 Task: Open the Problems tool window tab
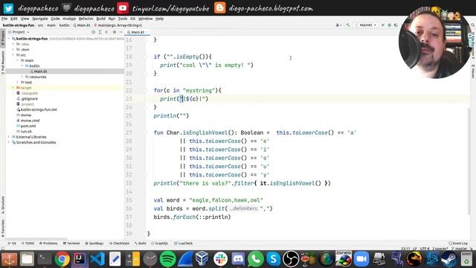[x=48, y=243]
